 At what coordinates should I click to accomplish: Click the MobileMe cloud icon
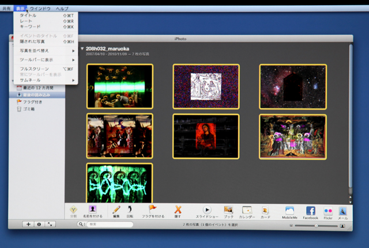point(289,211)
